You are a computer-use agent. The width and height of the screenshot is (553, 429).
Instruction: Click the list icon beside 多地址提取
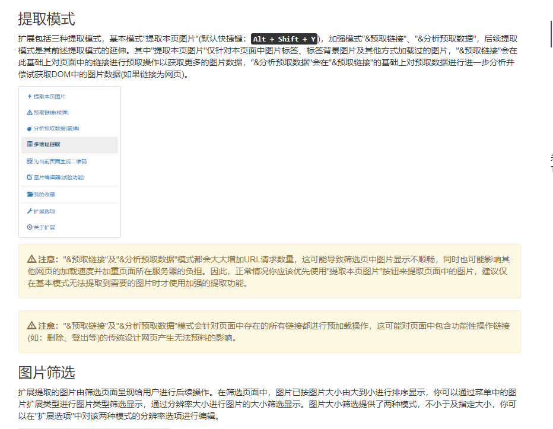pos(30,144)
